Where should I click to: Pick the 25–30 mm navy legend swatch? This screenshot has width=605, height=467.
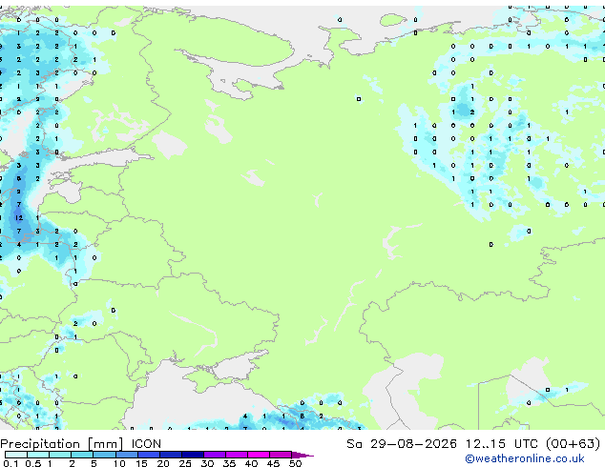[192, 455]
